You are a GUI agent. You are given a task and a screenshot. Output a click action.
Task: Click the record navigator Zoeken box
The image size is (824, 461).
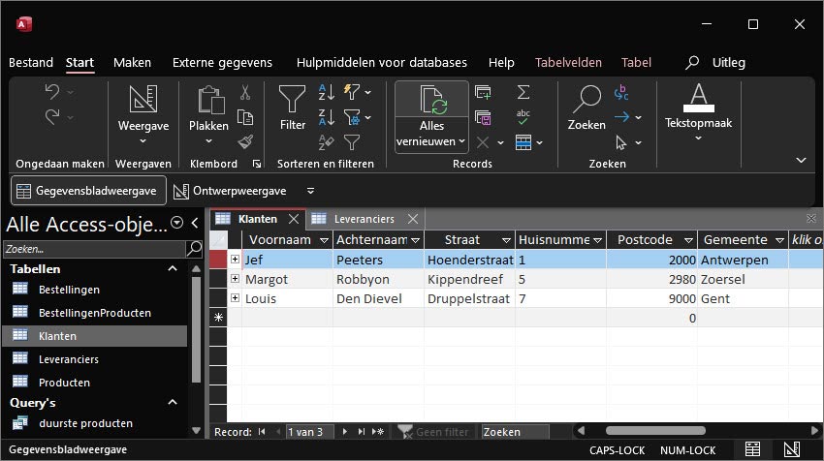click(x=515, y=432)
